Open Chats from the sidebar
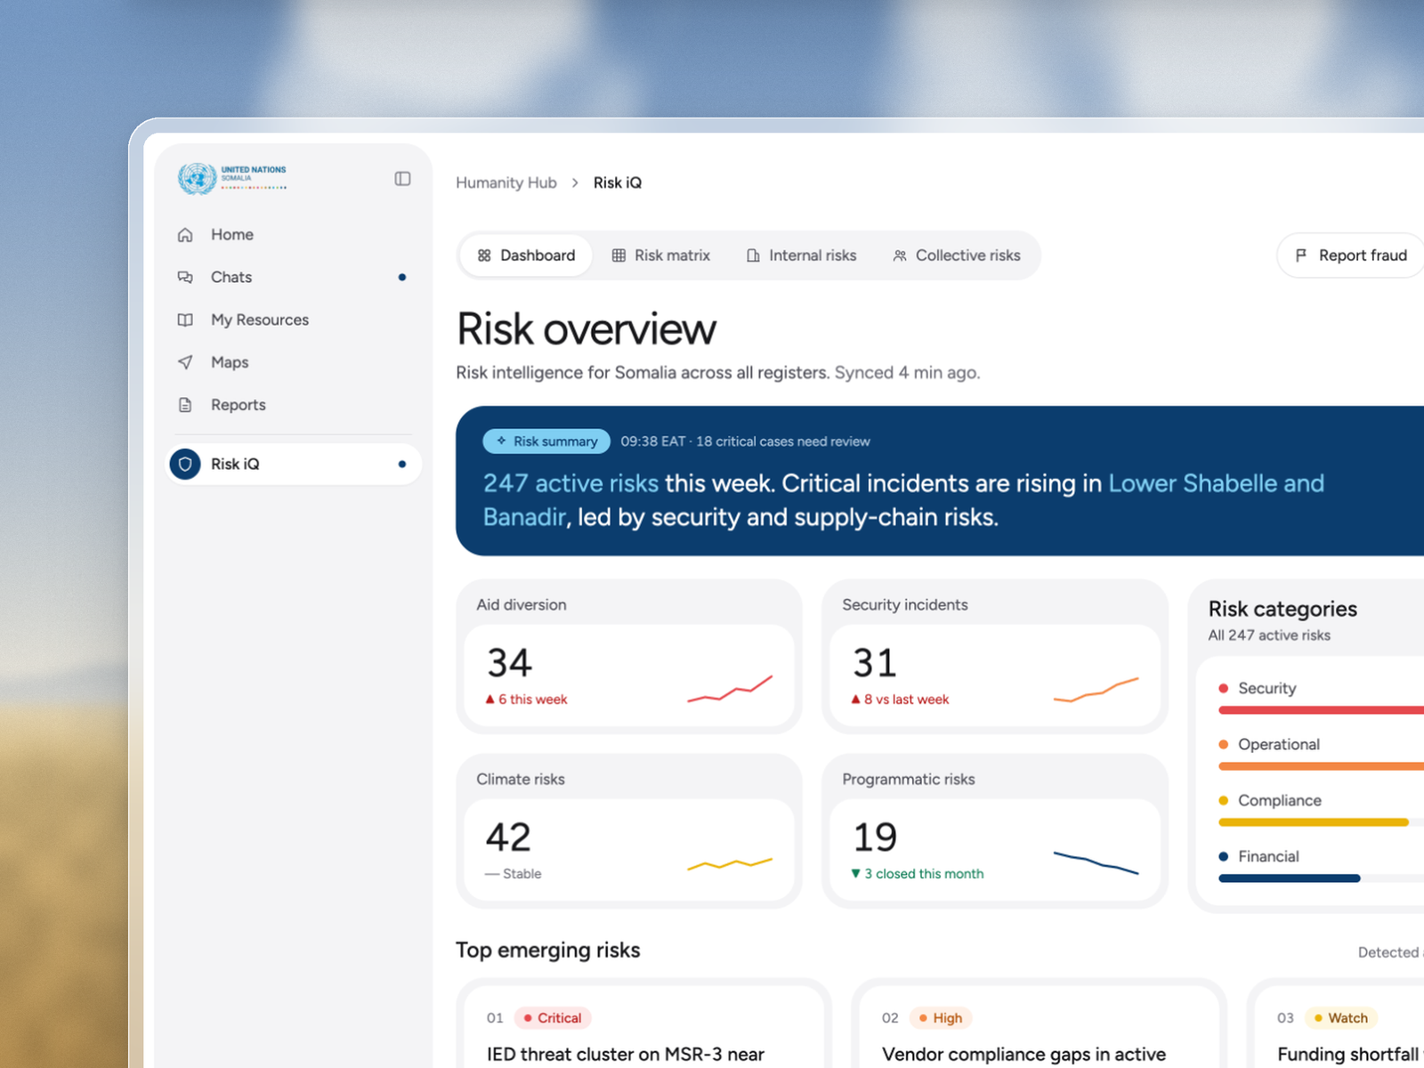Image resolution: width=1424 pixels, height=1068 pixels. click(294, 278)
